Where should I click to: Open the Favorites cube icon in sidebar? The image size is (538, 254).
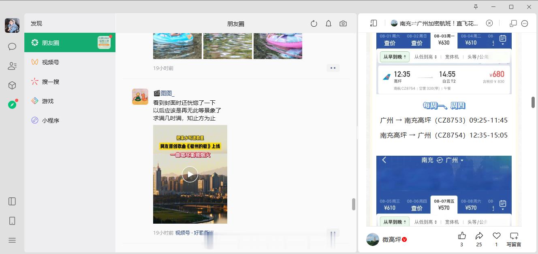[x=12, y=85]
